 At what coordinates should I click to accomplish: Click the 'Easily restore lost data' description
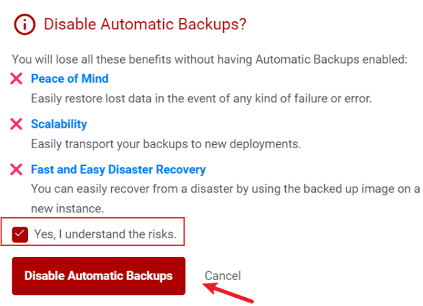(x=201, y=98)
